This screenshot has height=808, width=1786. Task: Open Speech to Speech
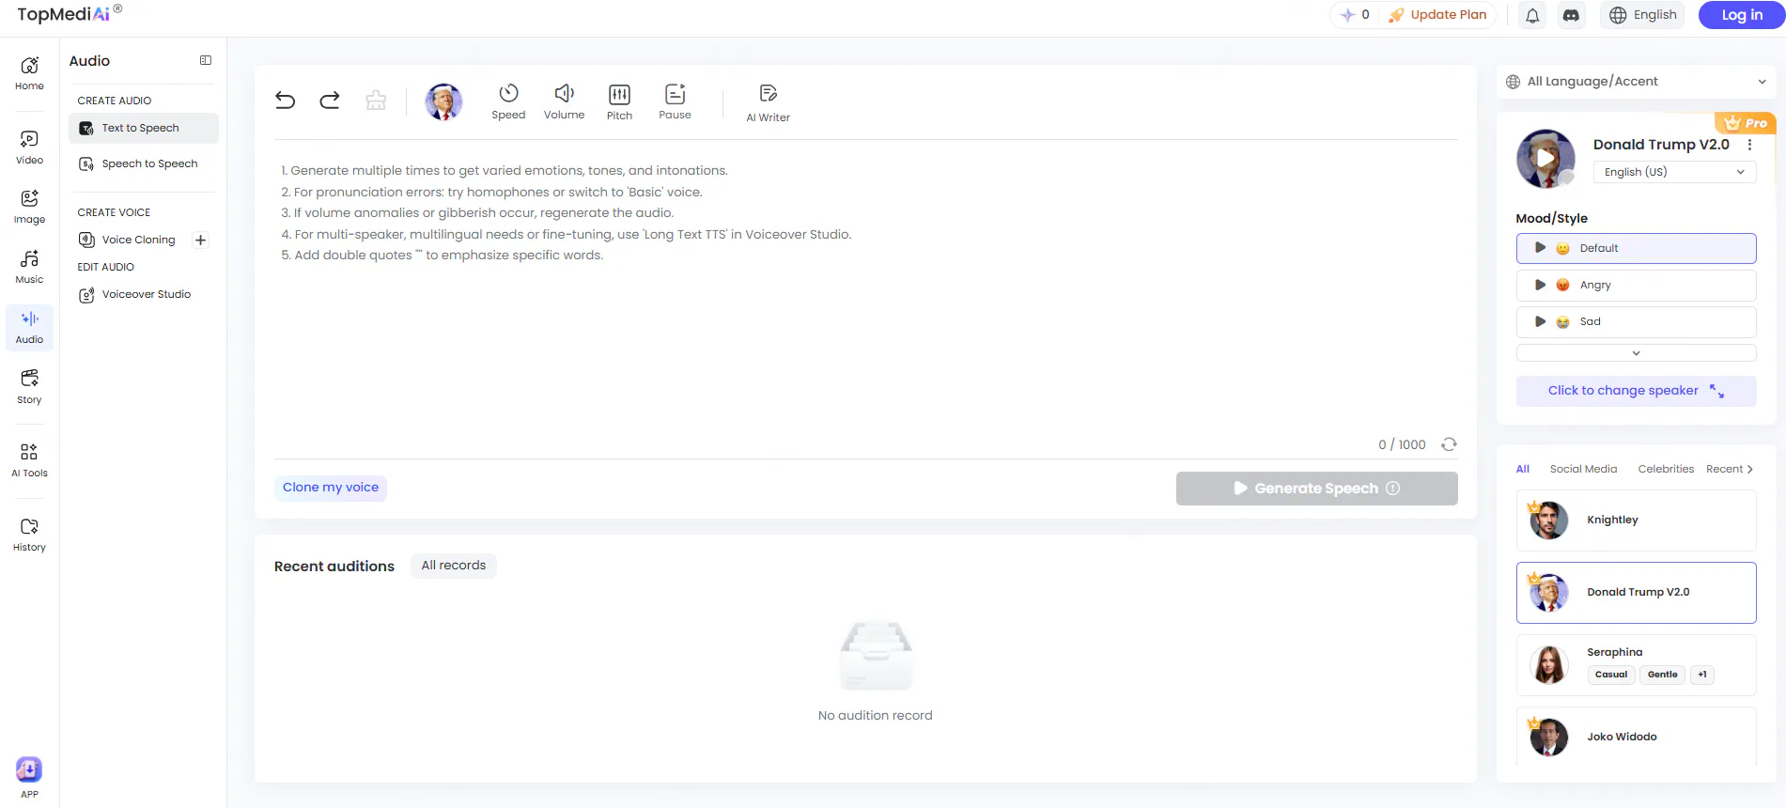143,164
